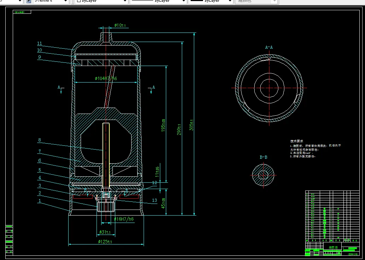Viewport: 365px width, 260px height.
Task: Select the ø10 top dimension text
Action: click(x=120, y=25)
